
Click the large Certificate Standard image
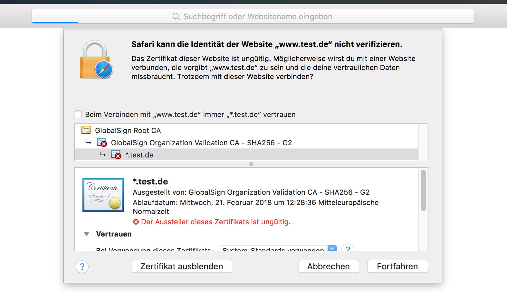click(x=103, y=195)
